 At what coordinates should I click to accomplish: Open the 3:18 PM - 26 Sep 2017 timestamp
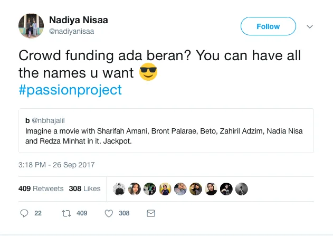coord(56,165)
